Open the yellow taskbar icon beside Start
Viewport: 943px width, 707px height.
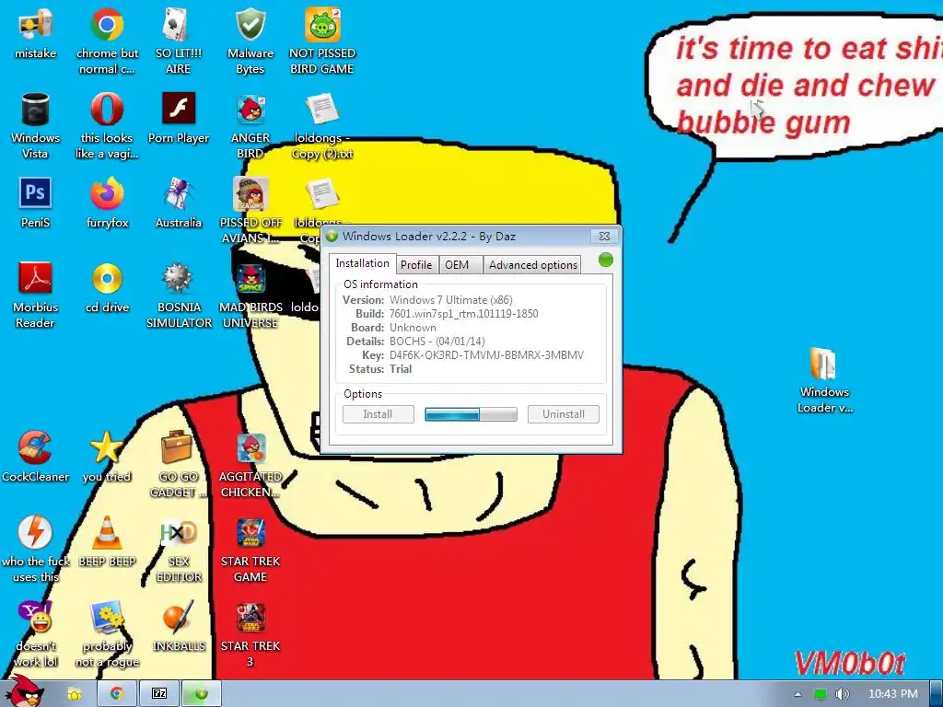75,694
